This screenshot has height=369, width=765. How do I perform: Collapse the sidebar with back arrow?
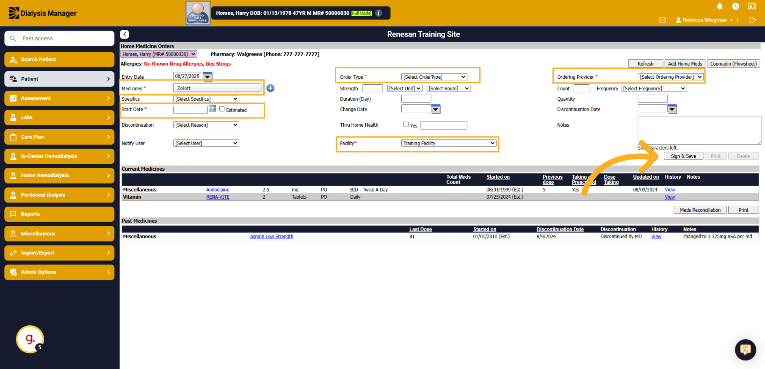(124, 34)
